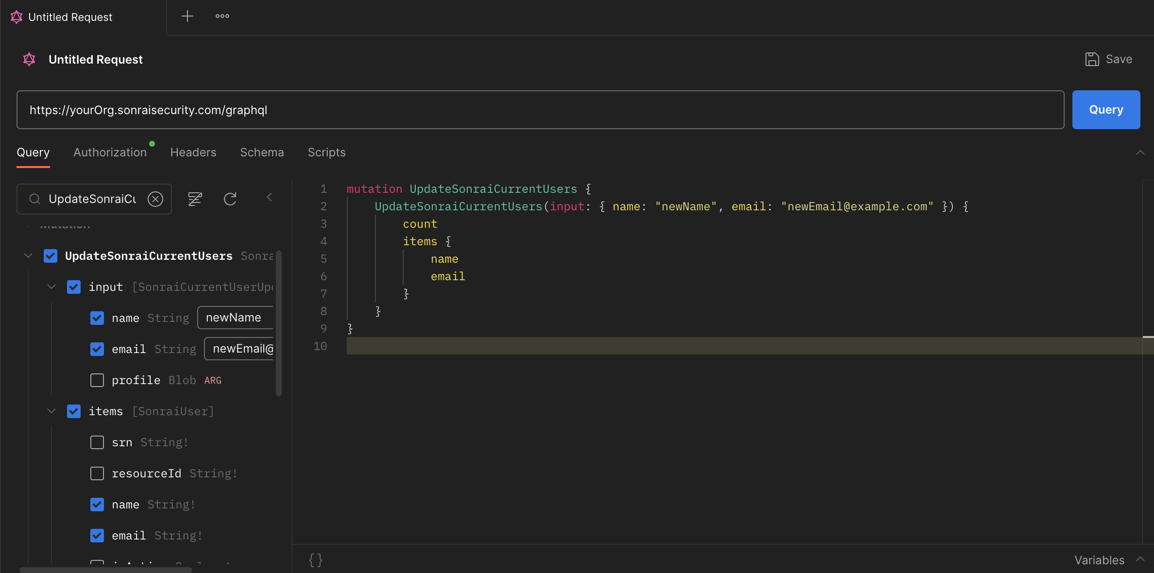Click line number 10 in the editor gutter
Screen dimensions: 1154x573
[x=320, y=346]
